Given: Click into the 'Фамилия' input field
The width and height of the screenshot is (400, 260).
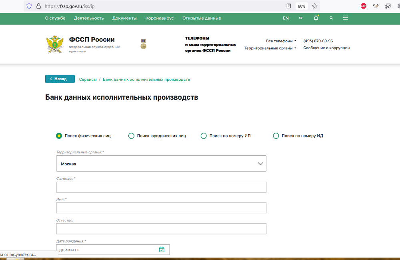Looking at the screenshot, I should click(161, 187).
